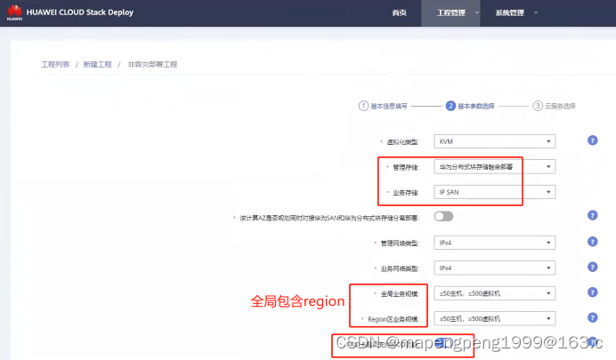Click the 业务存储 field label
616x360 pixels.
tap(406, 193)
